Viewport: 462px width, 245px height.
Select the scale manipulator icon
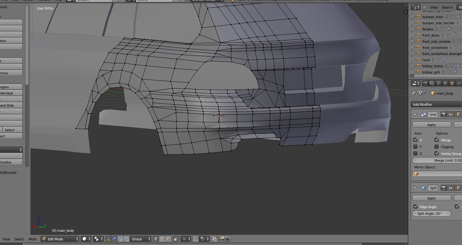[x=126, y=239]
